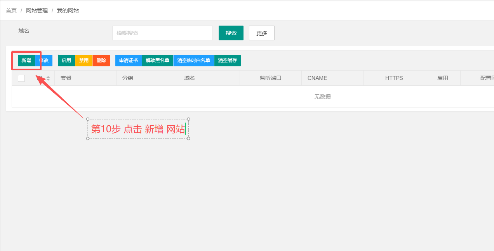Select the 第10步 annotation text box
The width and height of the screenshot is (494, 251).
point(138,129)
